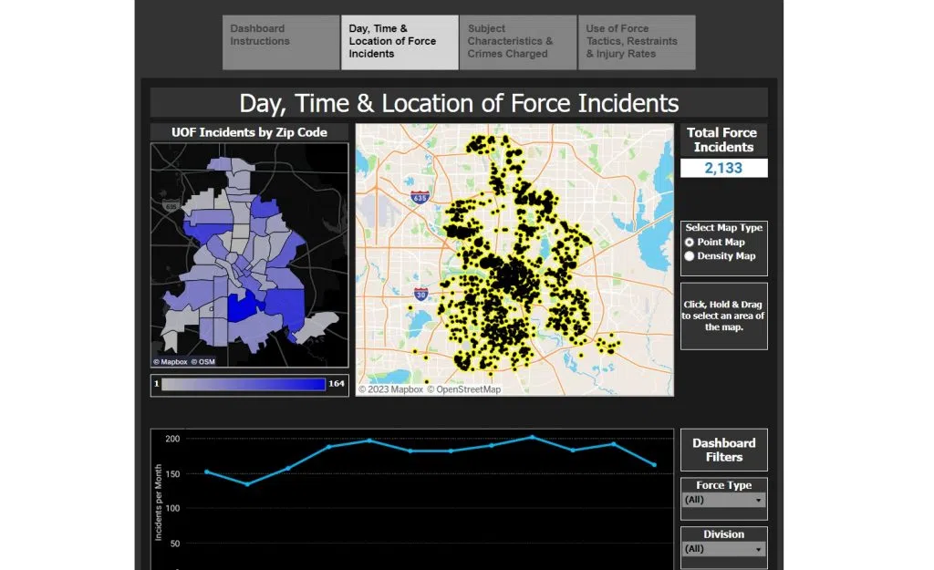Switch to the Density Map option
The height and width of the screenshot is (570, 934).
pos(690,256)
